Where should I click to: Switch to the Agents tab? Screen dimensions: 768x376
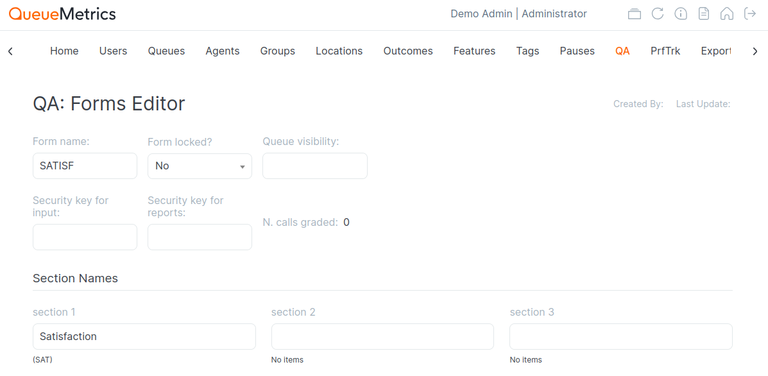[x=223, y=51]
